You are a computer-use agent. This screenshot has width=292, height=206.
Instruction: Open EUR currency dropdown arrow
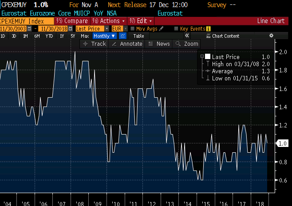(126, 29)
